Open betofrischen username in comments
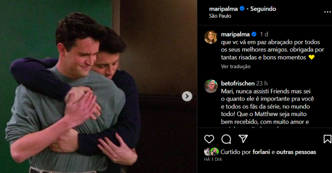Viewport: 332px width, 173px height. point(238,84)
